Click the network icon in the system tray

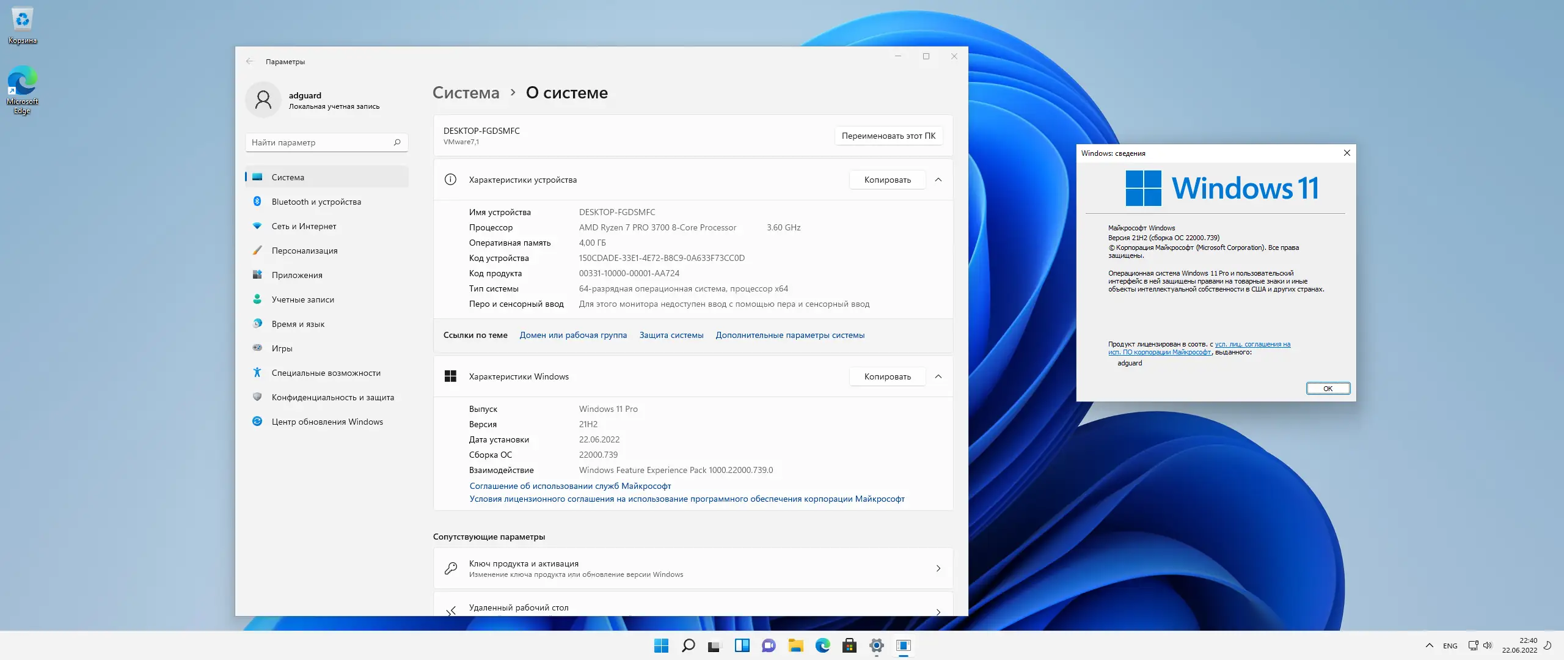click(x=1472, y=645)
